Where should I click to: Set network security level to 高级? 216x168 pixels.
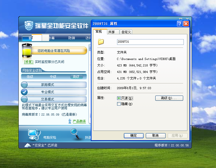(76, 77)
